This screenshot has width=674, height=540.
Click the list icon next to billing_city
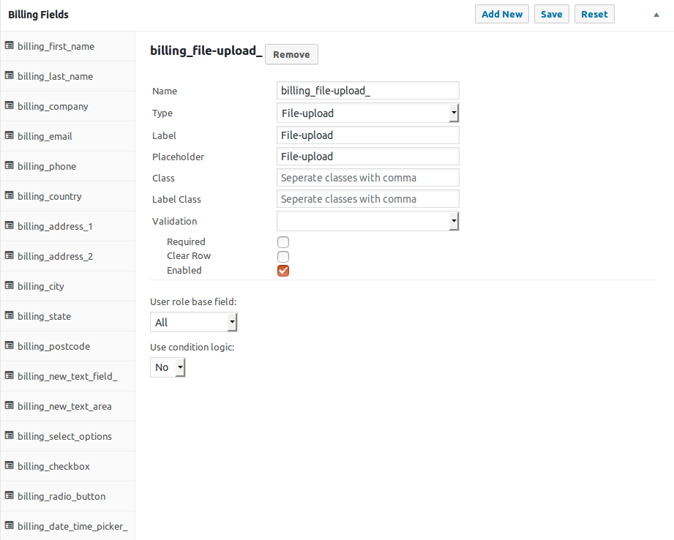9,285
